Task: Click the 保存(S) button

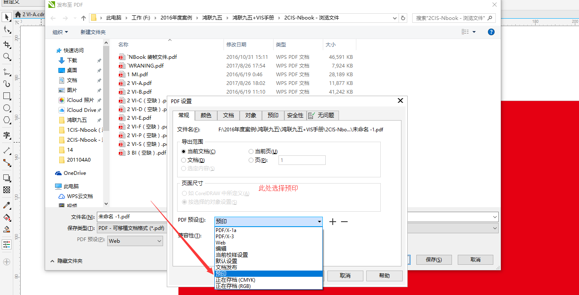Action: tap(434, 260)
